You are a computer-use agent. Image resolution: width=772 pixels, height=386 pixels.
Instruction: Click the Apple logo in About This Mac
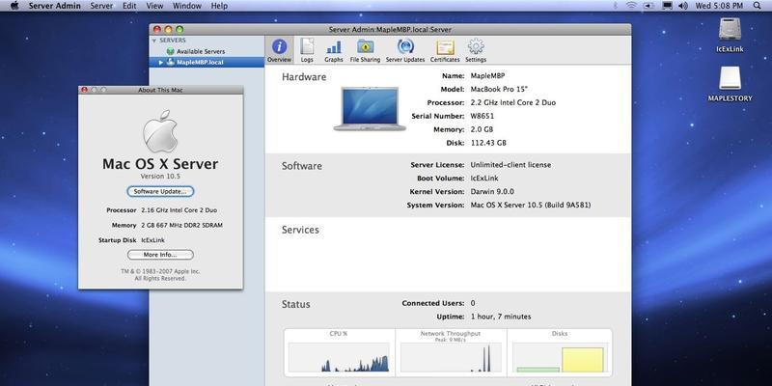[160, 131]
